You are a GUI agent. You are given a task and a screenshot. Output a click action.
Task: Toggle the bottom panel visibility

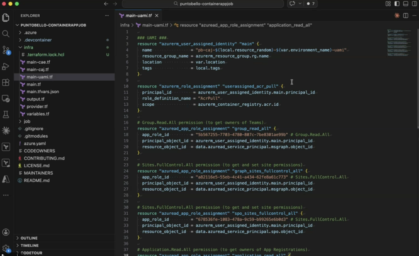tap(405, 4)
